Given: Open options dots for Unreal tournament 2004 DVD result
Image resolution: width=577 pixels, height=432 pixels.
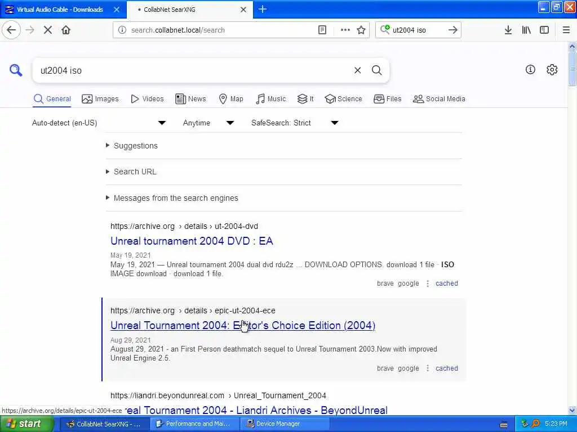Looking at the screenshot, I should click(x=427, y=283).
